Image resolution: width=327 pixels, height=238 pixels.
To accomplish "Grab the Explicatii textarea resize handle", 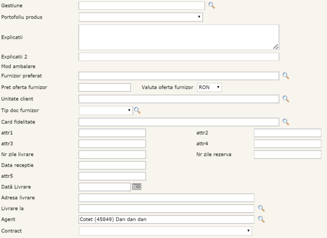I will tap(276, 47).
